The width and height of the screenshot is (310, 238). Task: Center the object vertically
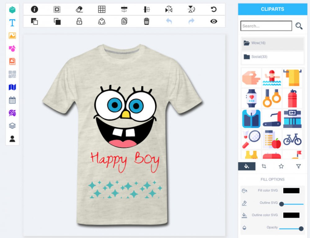pos(147,9)
